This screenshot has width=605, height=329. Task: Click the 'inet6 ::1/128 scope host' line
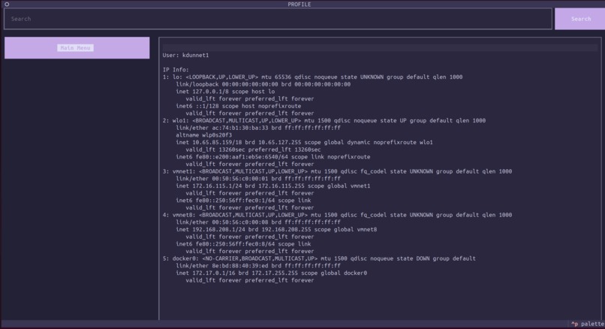[239, 106]
